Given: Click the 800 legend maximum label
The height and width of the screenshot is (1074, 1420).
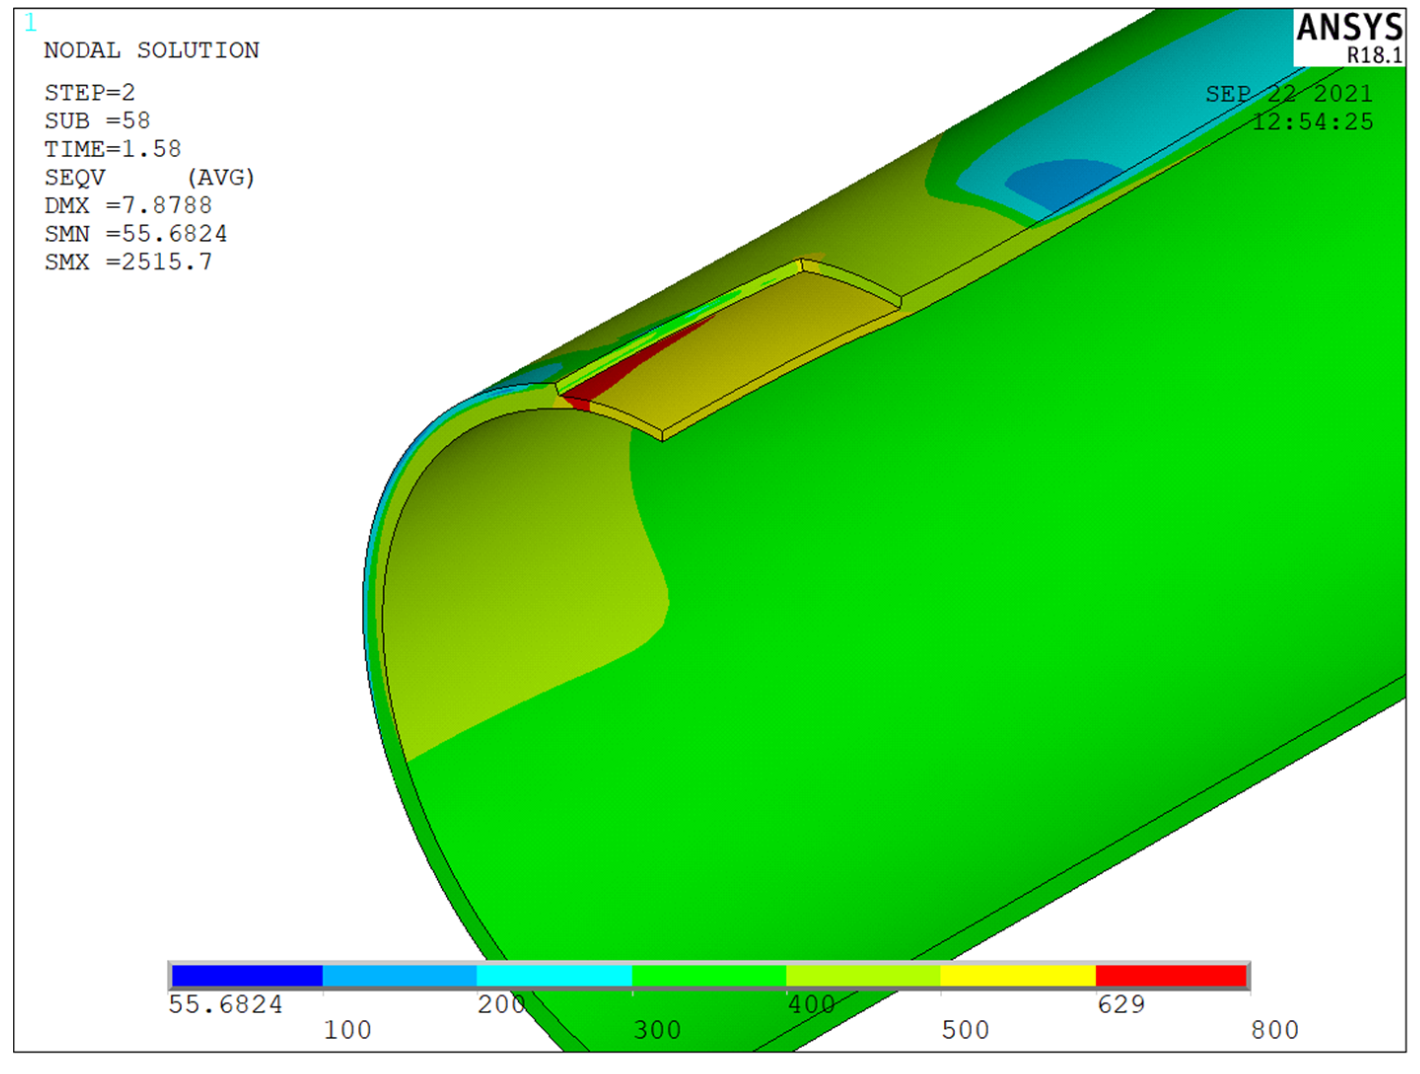Looking at the screenshot, I should pyautogui.click(x=1274, y=1030).
